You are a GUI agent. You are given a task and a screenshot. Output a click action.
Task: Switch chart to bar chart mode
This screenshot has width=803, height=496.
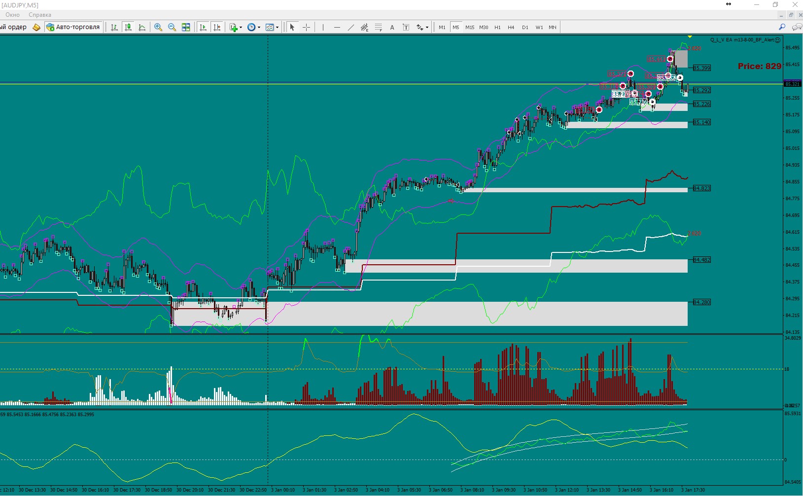click(x=114, y=27)
